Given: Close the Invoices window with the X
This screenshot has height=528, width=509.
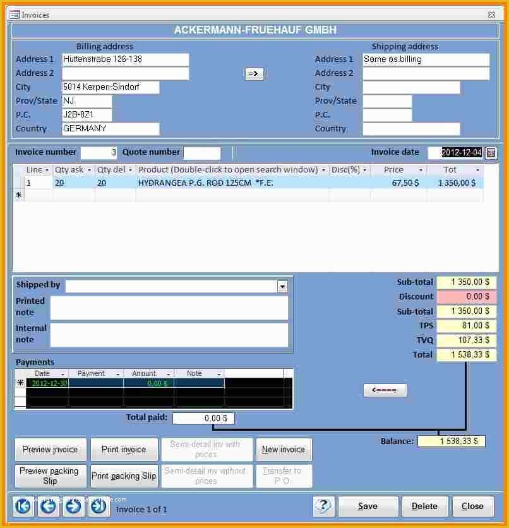Looking at the screenshot, I should [x=491, y=15].
